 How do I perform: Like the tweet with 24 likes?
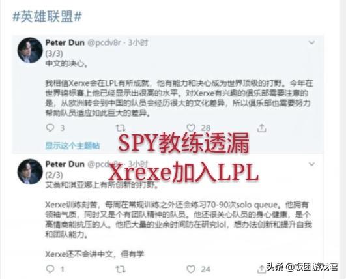[x=191, y=269]
